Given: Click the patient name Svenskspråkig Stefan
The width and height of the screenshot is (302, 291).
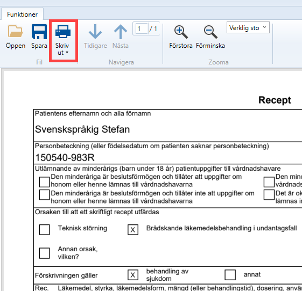Looking at the screenshot, I should coord(82,129).
